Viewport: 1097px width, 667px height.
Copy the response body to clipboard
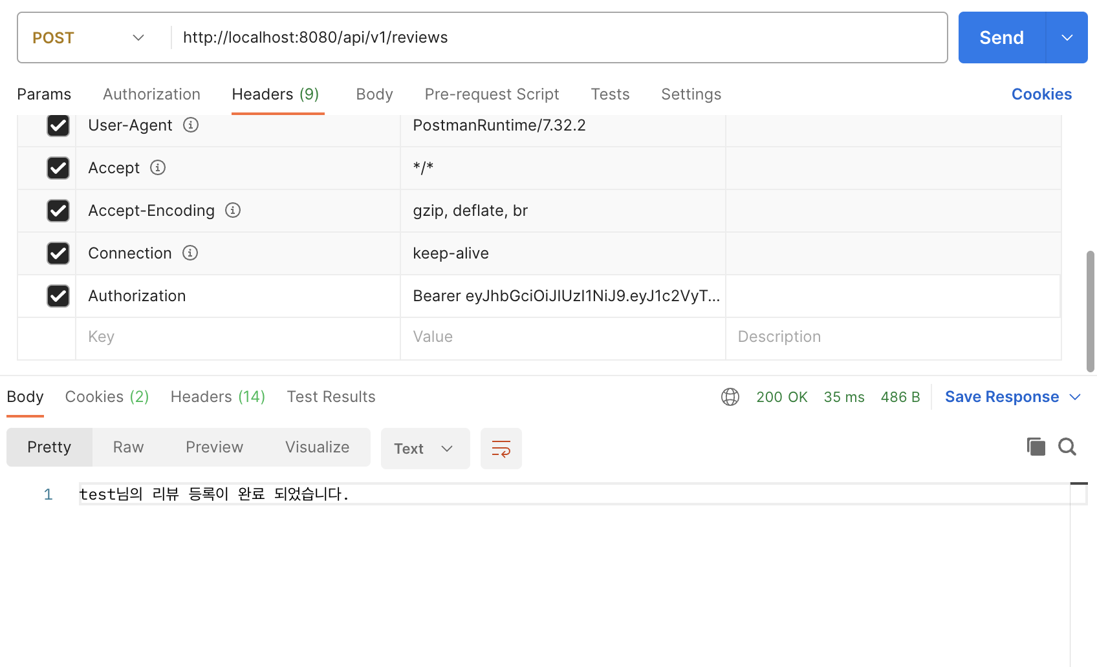1036,447
